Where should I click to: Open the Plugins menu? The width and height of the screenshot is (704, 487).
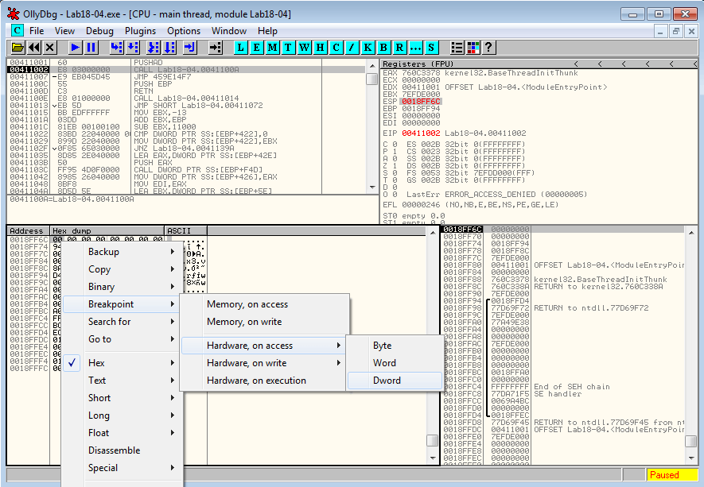(x=140, y=31)
